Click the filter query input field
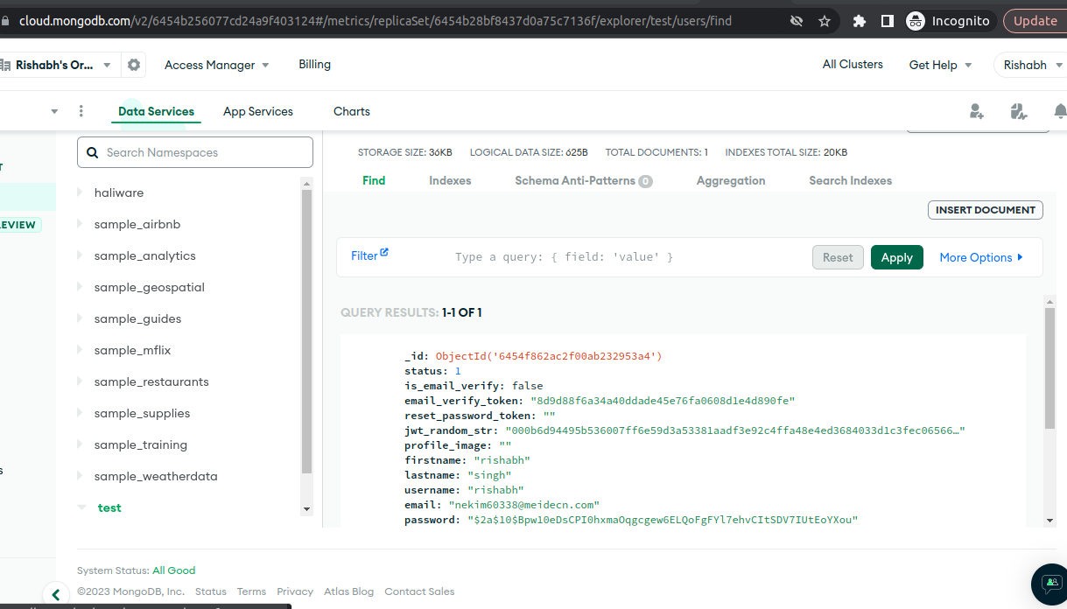 (x=628, y=257)
